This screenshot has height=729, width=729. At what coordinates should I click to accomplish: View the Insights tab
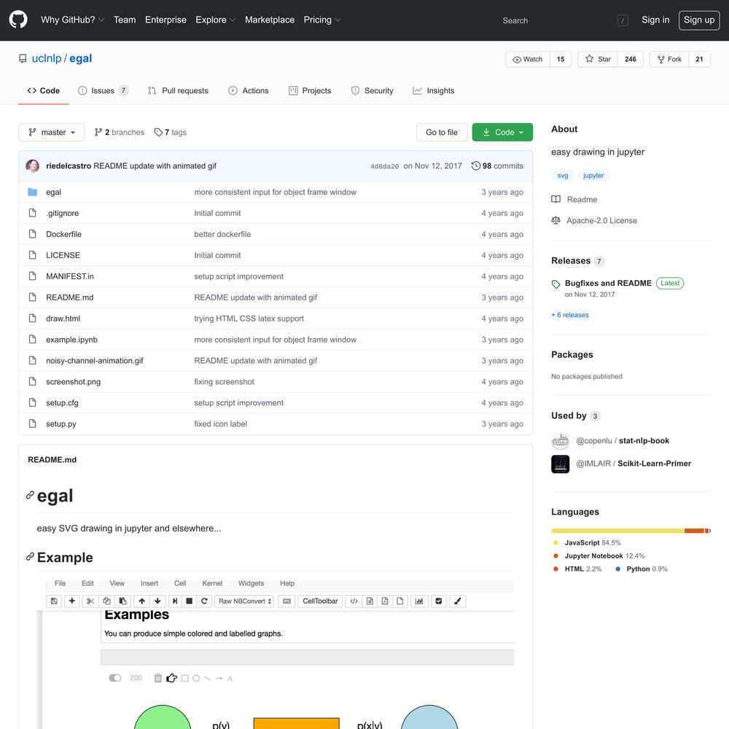coord(434,90)
